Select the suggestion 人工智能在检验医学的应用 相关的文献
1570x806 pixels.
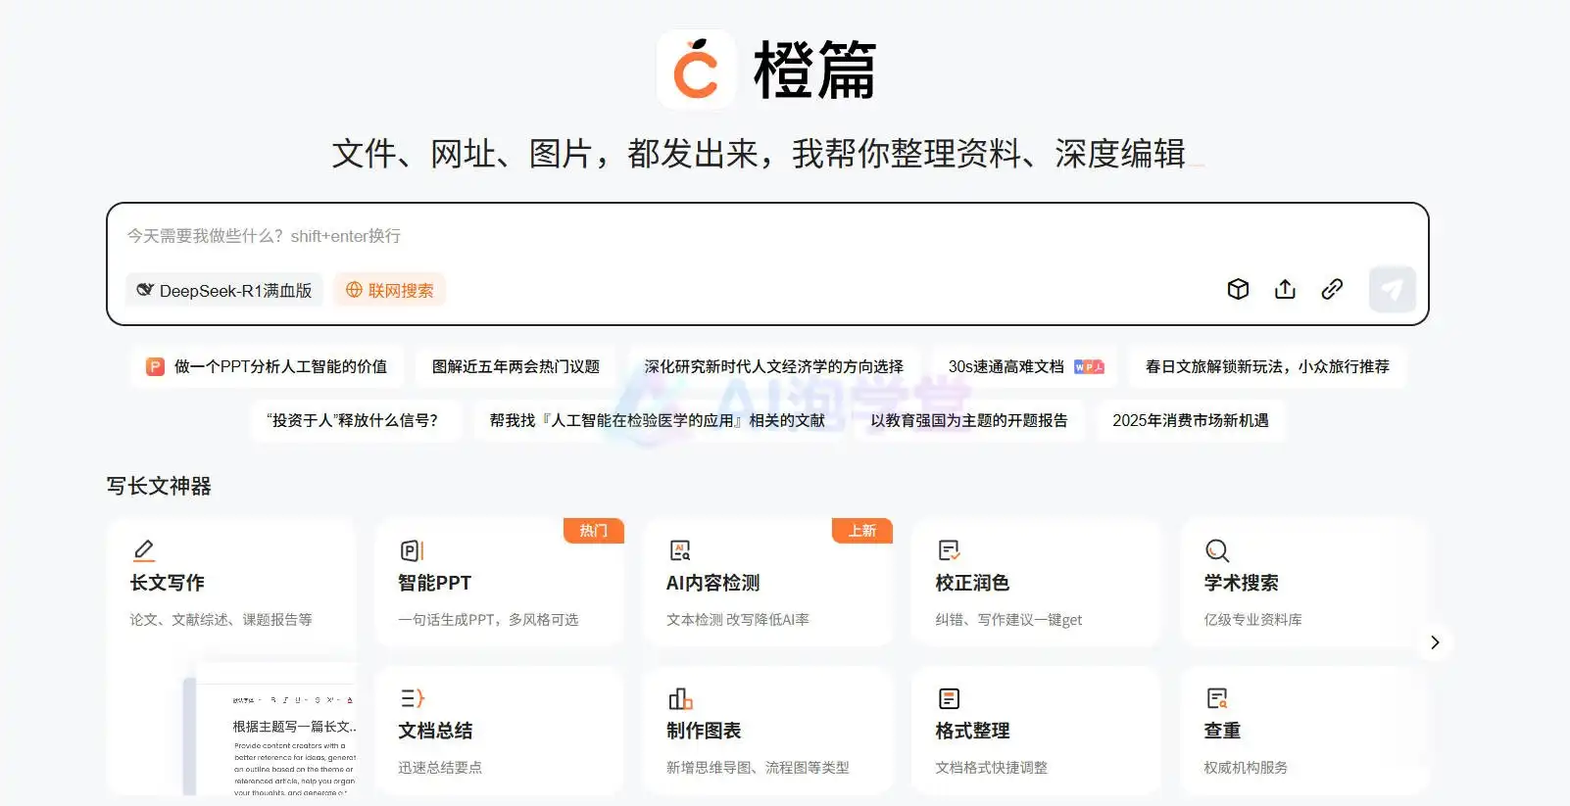pos(657,420)
